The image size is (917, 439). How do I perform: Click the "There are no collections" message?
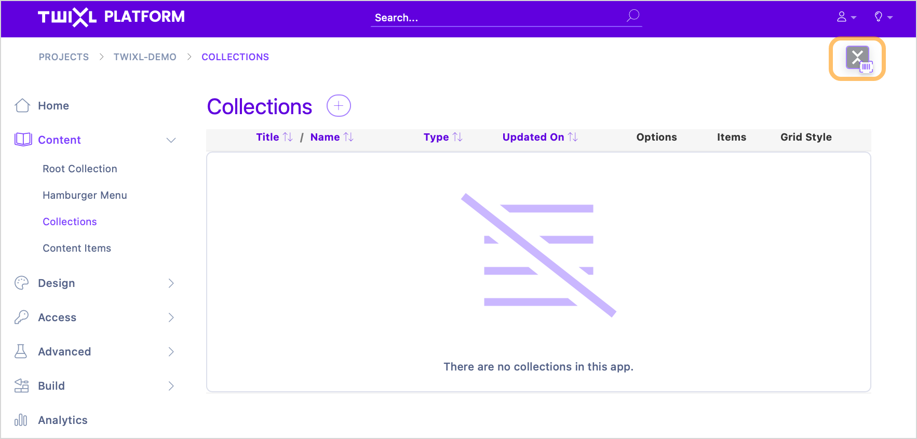(x=538, y=367)
